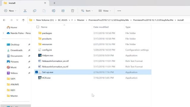Open Home in the navigation pane
190x107 pixels.
coord(12,27)
